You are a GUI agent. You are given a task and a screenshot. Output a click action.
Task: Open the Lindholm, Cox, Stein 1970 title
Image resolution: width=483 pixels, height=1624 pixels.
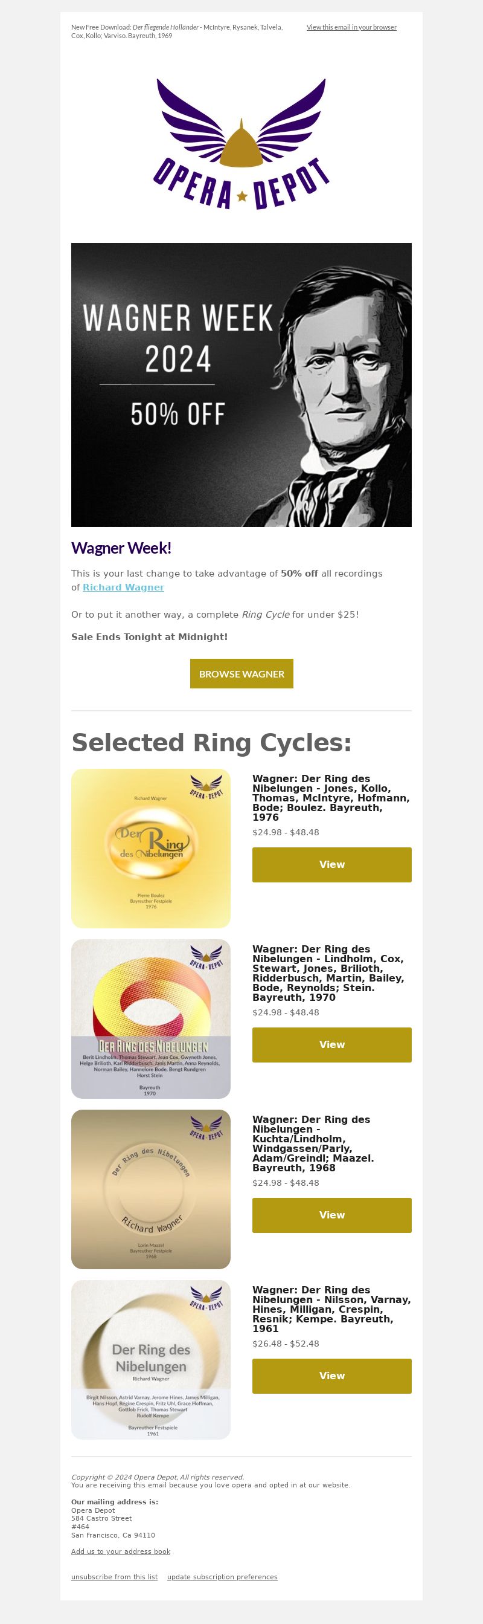(328, 972)
